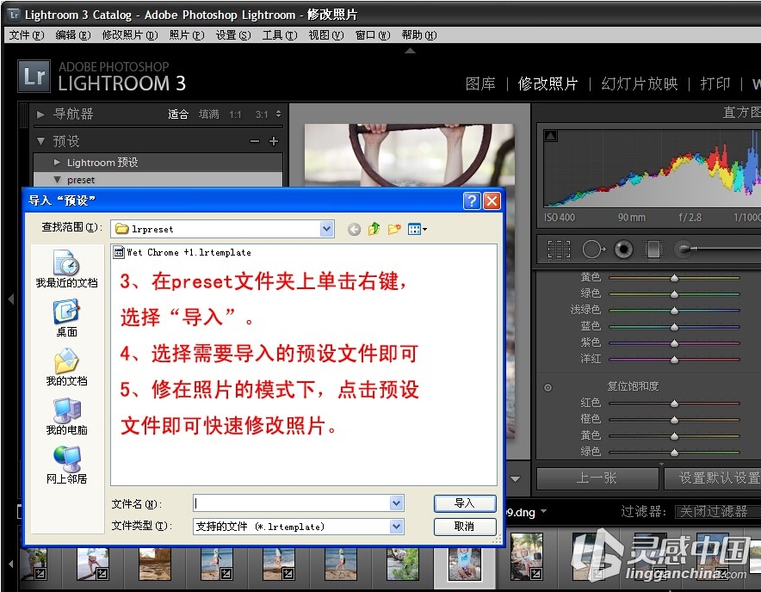The width and height of the screenshot is (761, 592).
Task: Open Network Places shortcut (网上邻居)
Action: [66, 466]
